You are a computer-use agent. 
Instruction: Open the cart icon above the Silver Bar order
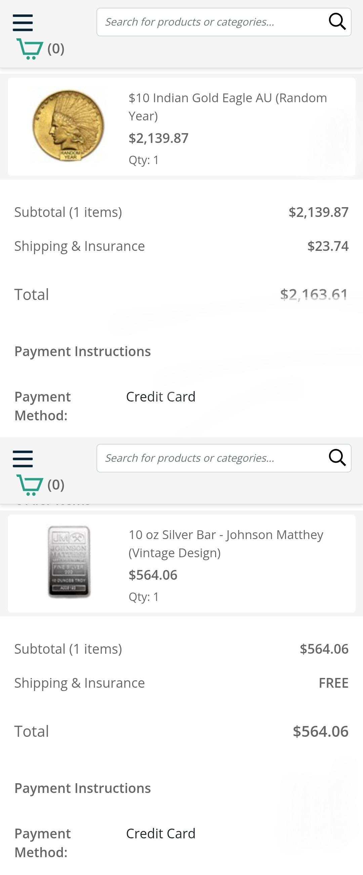click(30, 485)
